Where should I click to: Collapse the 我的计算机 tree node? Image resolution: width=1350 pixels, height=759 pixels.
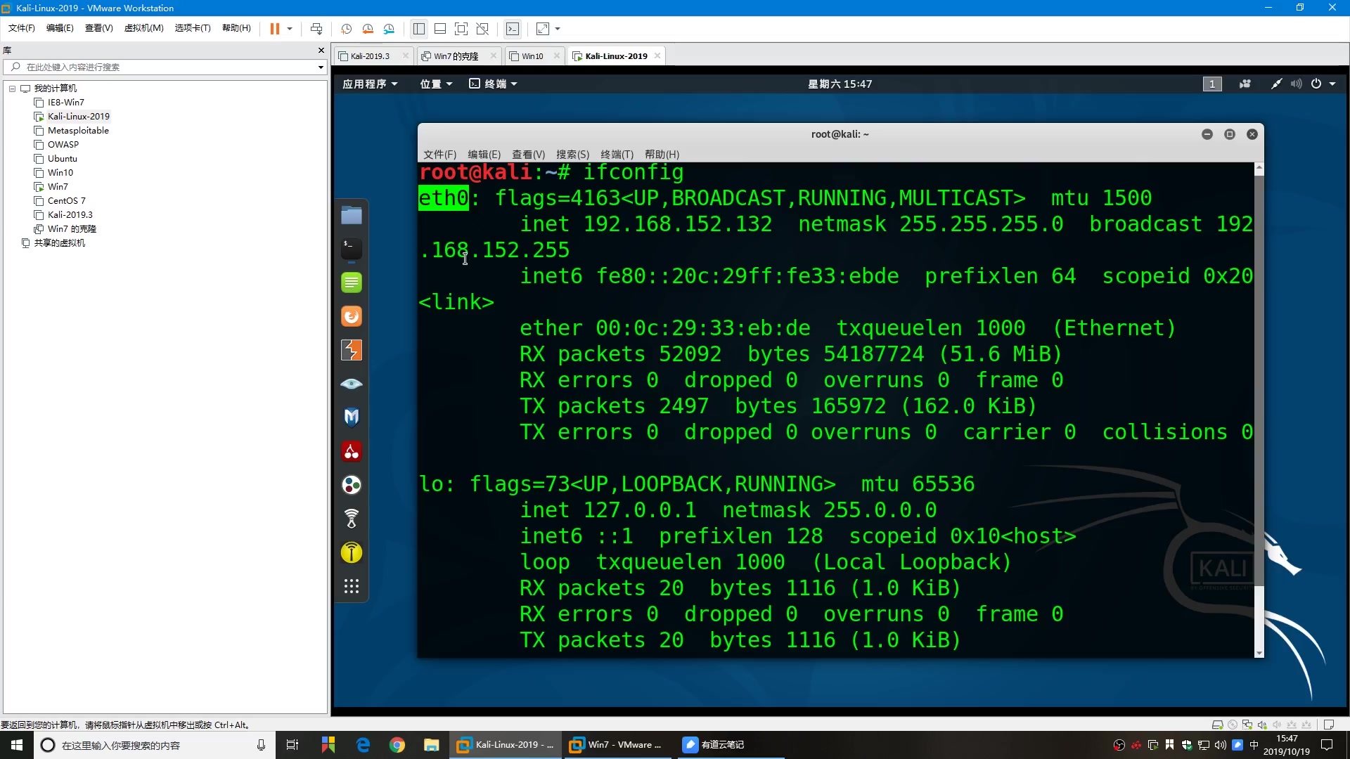(x=12, y=89)
